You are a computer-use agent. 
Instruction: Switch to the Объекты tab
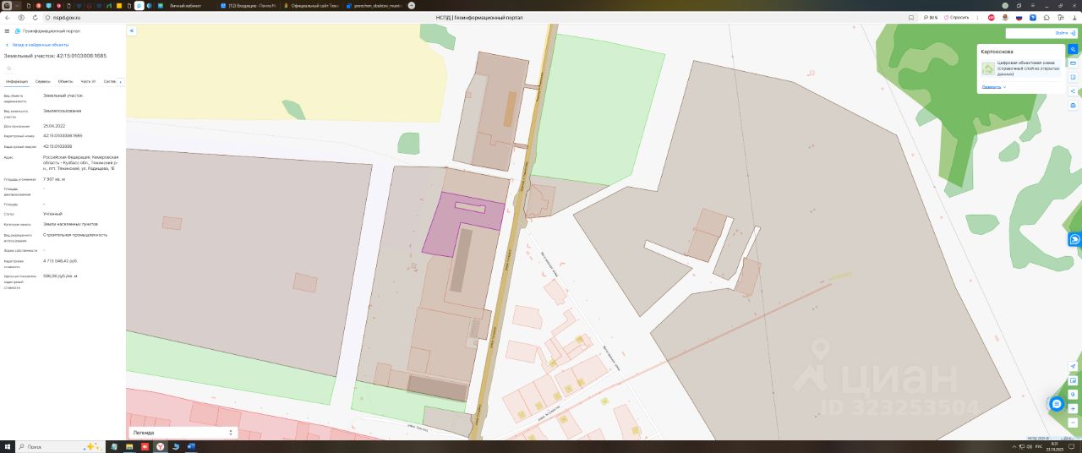click(x=65, y=82)
